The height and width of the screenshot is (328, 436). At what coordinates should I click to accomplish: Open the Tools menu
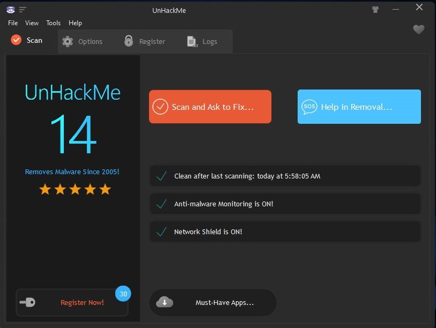[53, 23]
